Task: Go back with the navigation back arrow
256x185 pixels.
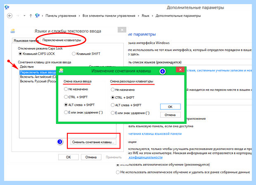Action: tap(9, 16)
